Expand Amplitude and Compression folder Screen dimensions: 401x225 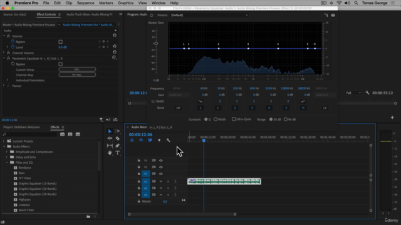pos(7,152)
